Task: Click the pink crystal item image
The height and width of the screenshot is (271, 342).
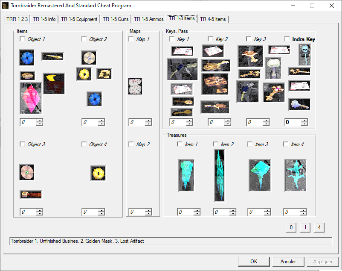Action: click(31, 98)
